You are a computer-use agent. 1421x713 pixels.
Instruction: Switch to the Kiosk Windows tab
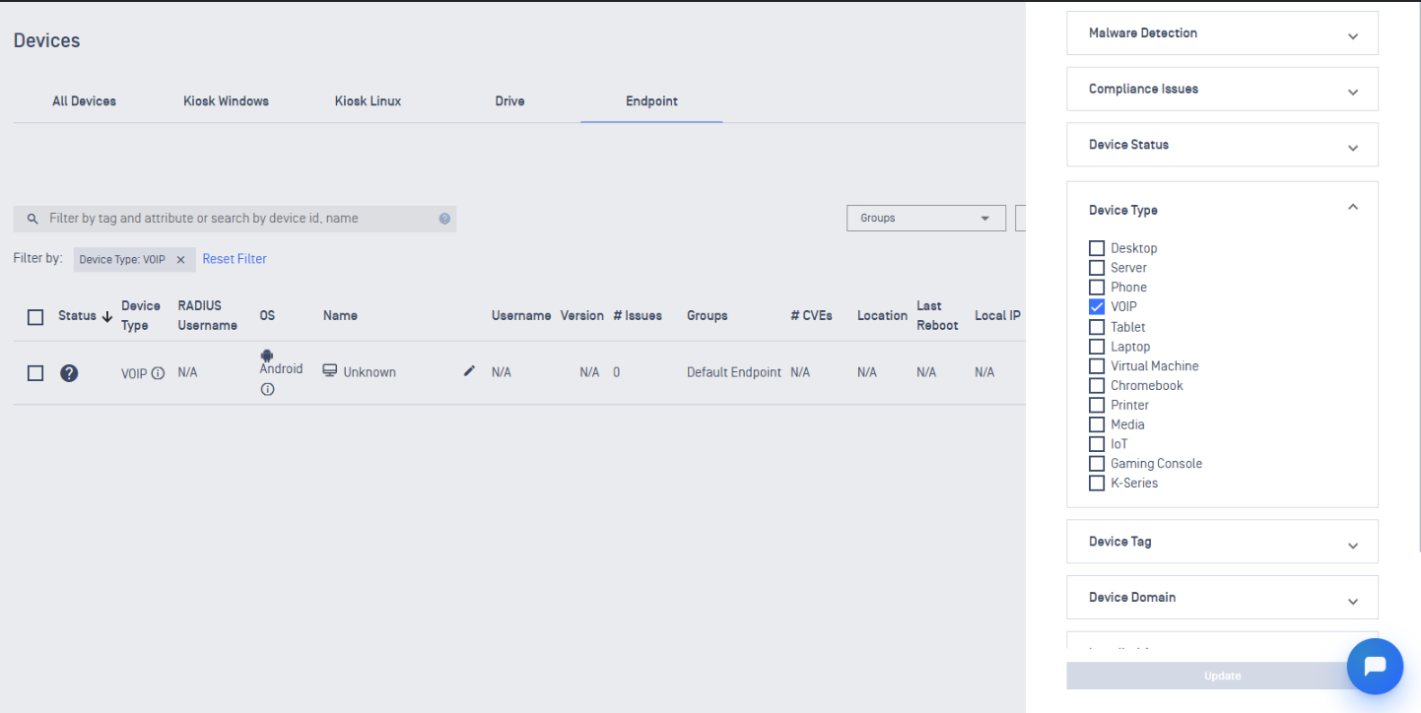[226, 101]
